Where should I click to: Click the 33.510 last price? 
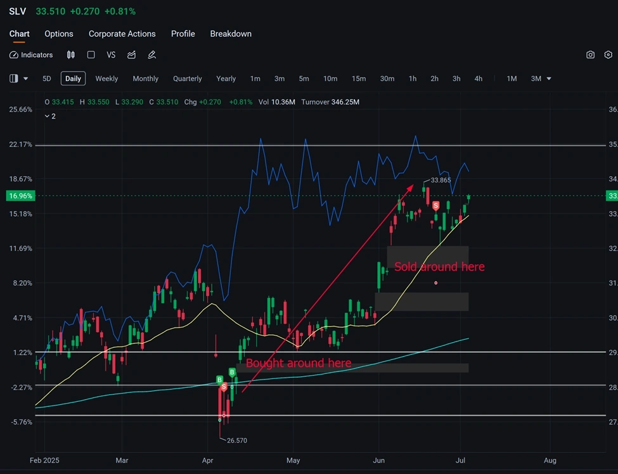[x=51, y=11]
